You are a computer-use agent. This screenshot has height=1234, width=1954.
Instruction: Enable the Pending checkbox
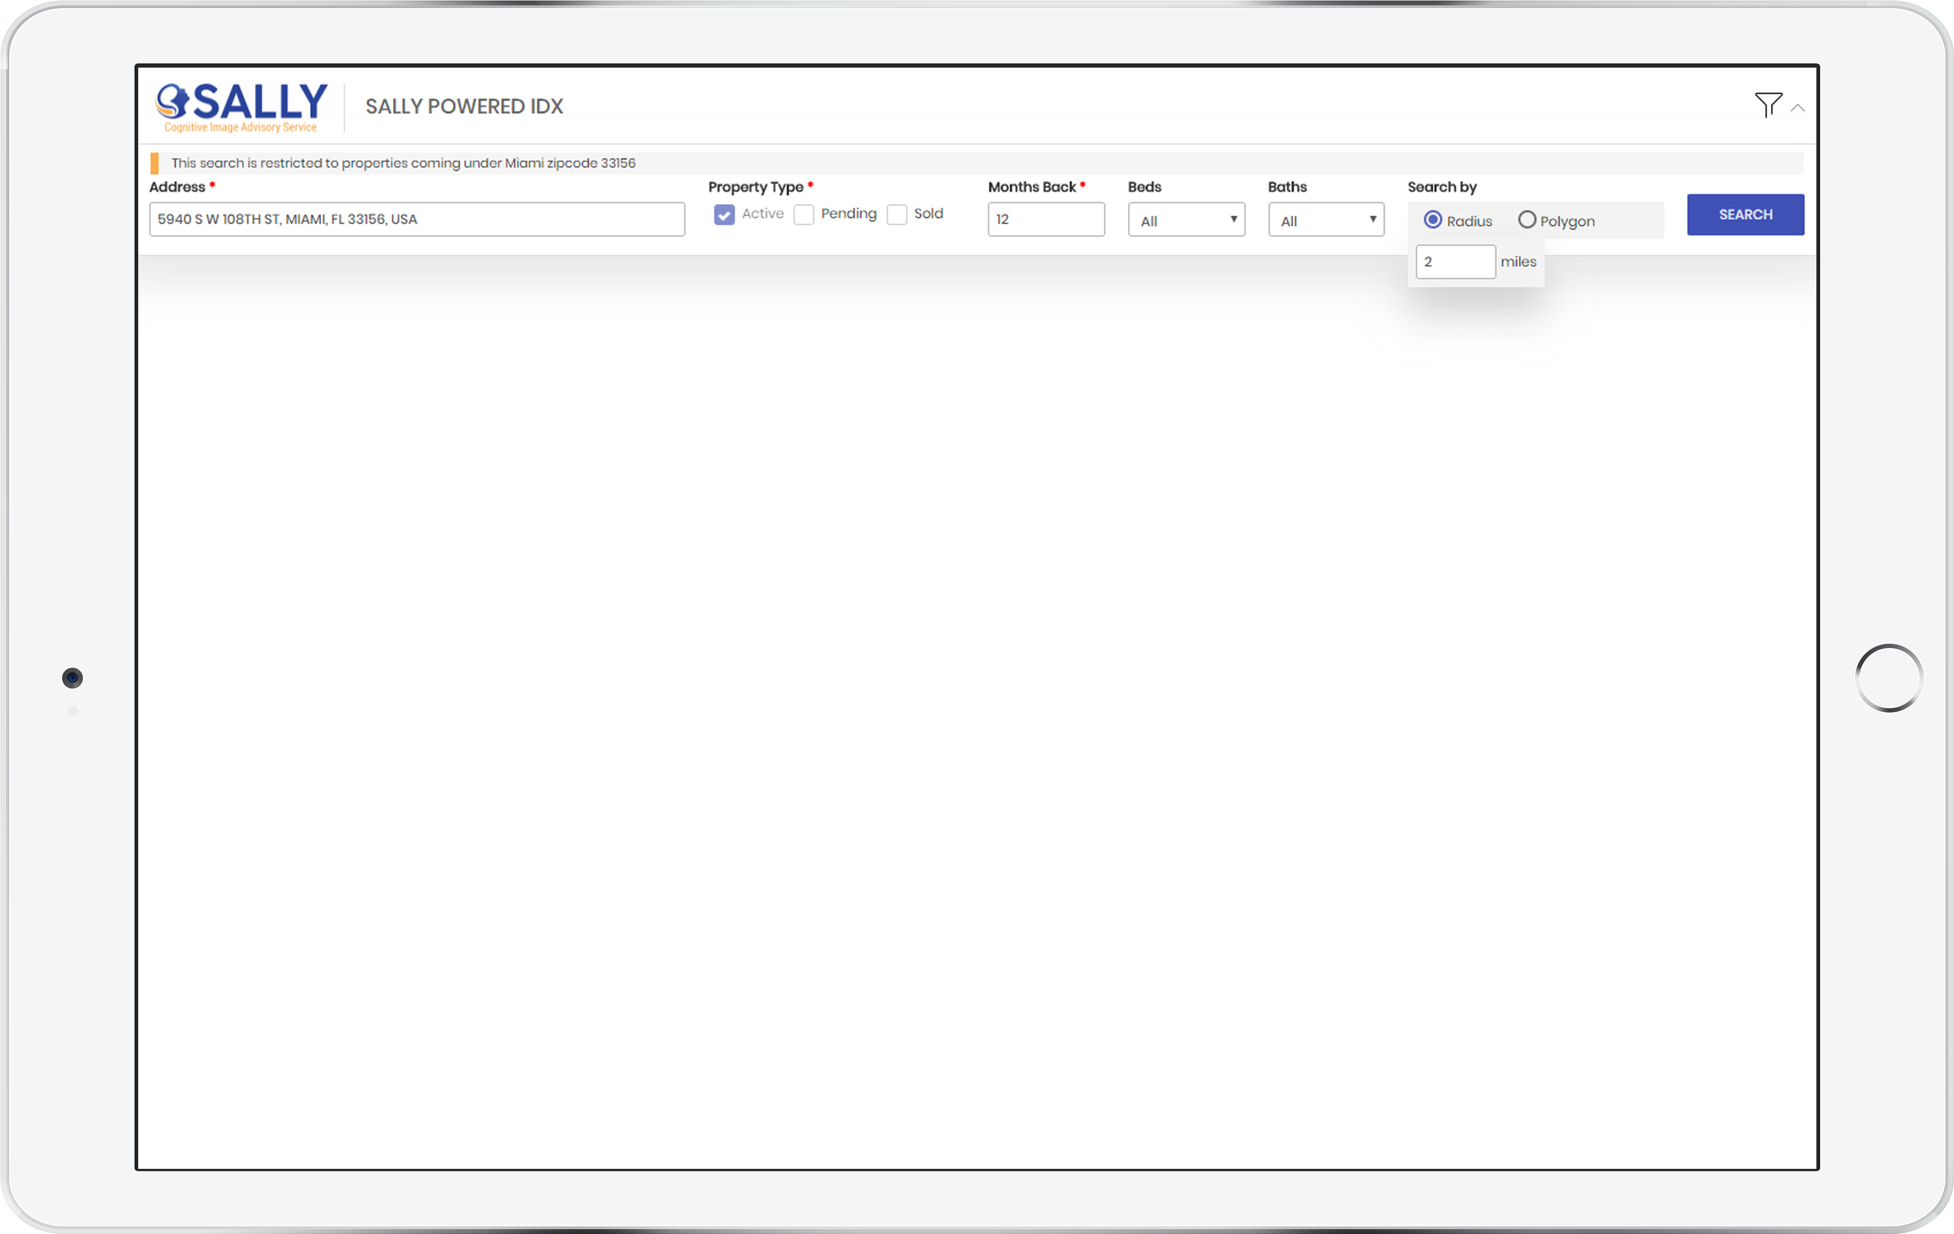(803, 214)
